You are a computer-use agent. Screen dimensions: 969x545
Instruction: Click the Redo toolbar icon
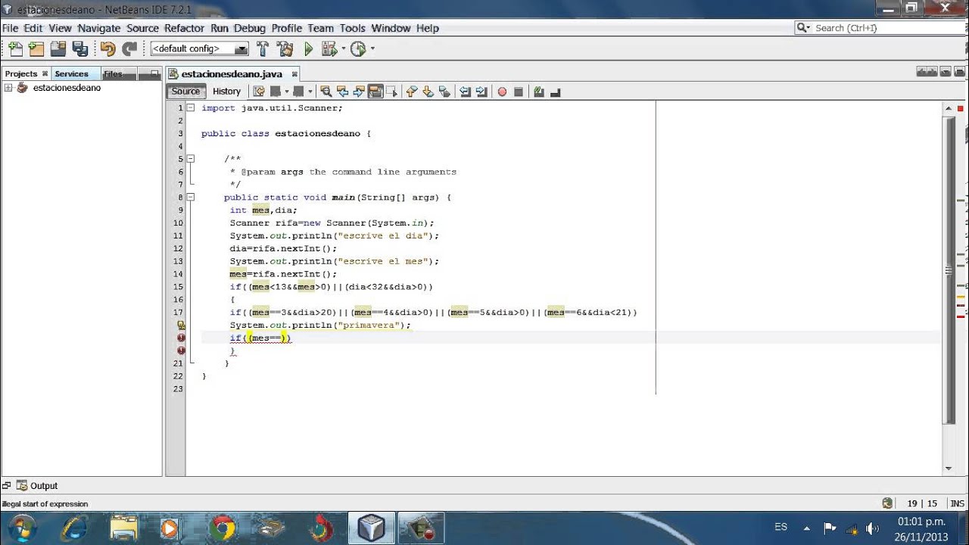(129, 49)
